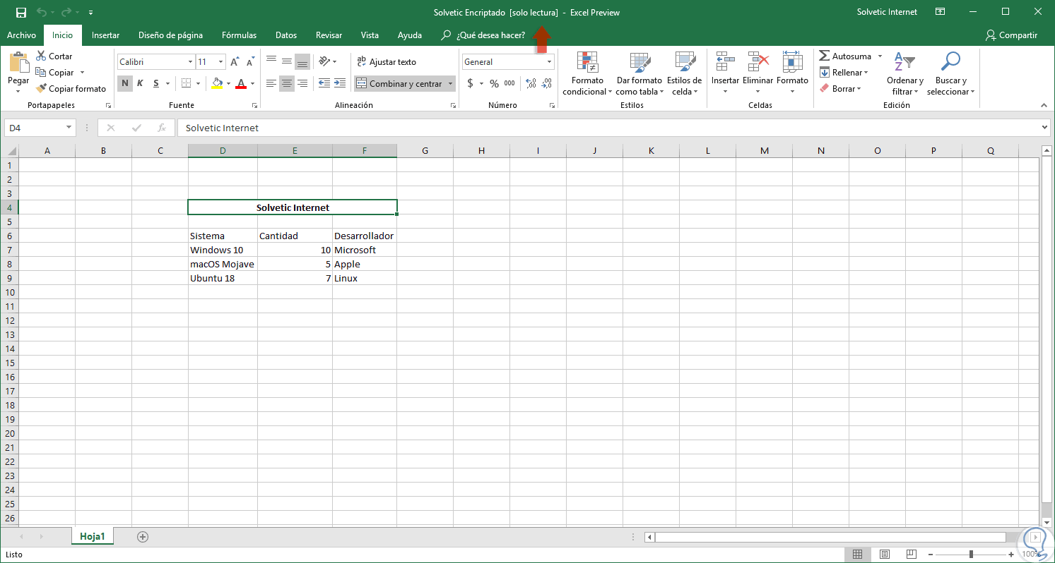This screenshot has width=1055, height=563.
Task: Decrease decimal places
Action: pyautogui.click(x=547, y=83)
